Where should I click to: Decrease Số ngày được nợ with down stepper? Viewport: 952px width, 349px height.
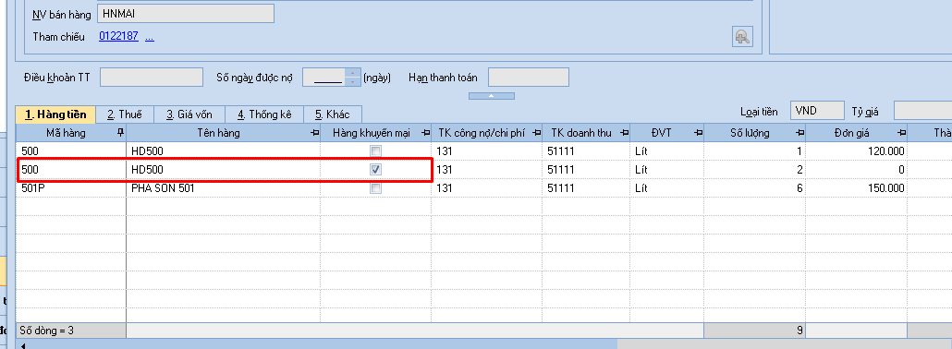pos(352,81)
